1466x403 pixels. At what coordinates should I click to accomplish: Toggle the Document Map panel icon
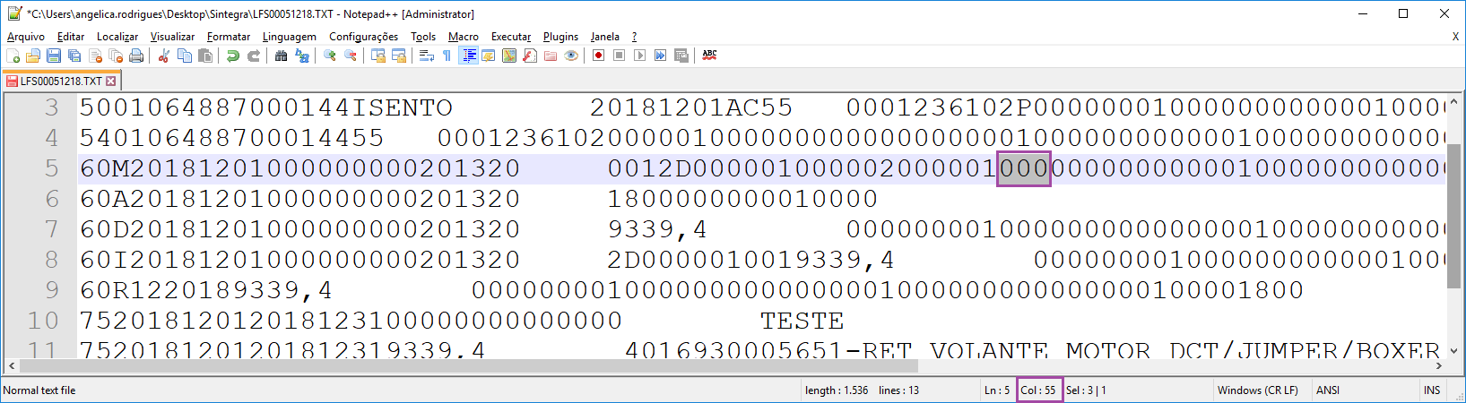[509, 56]
